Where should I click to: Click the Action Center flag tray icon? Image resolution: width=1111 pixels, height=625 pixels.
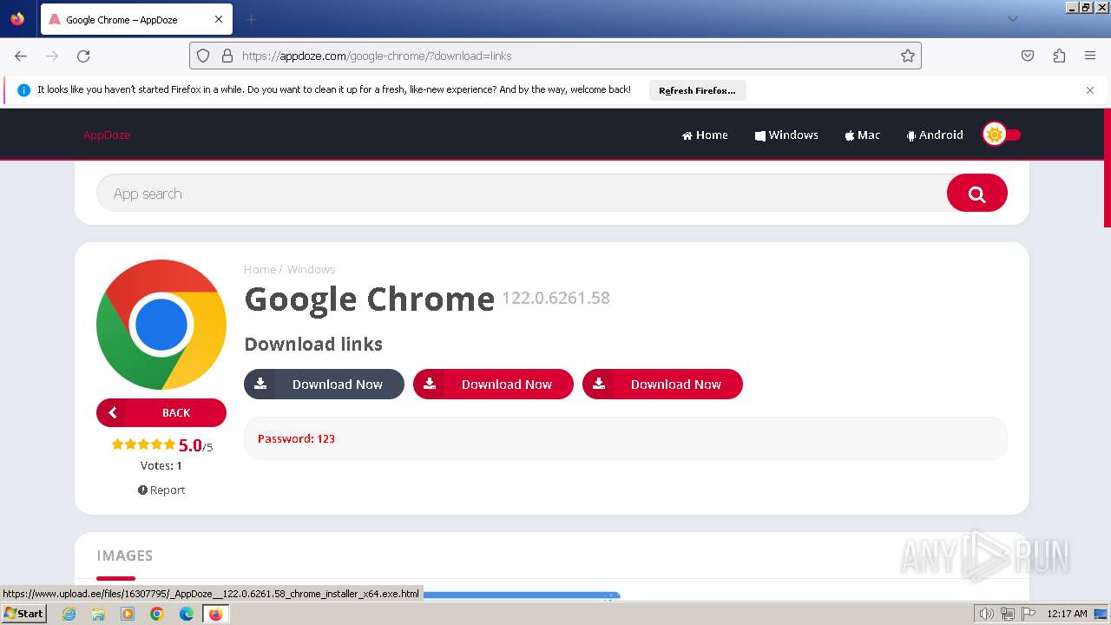[x=1029, y=614]
